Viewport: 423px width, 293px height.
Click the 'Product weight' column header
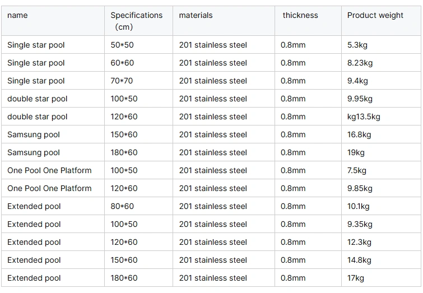[375, 16]
